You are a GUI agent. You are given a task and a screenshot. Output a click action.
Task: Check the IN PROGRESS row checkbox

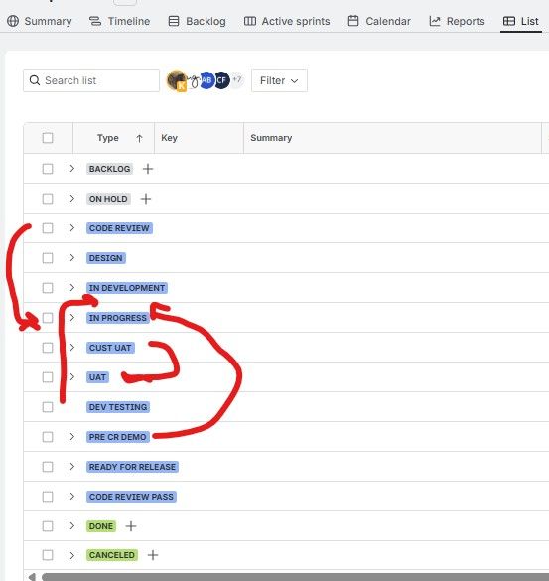coord(48,318)
